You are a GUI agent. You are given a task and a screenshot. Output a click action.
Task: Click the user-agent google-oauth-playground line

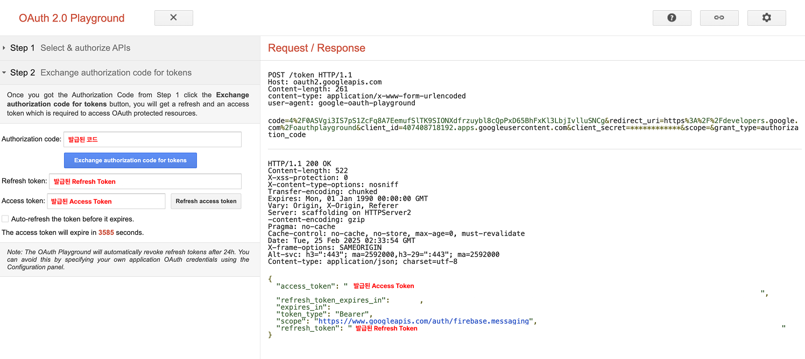click(x=342, y=103)
